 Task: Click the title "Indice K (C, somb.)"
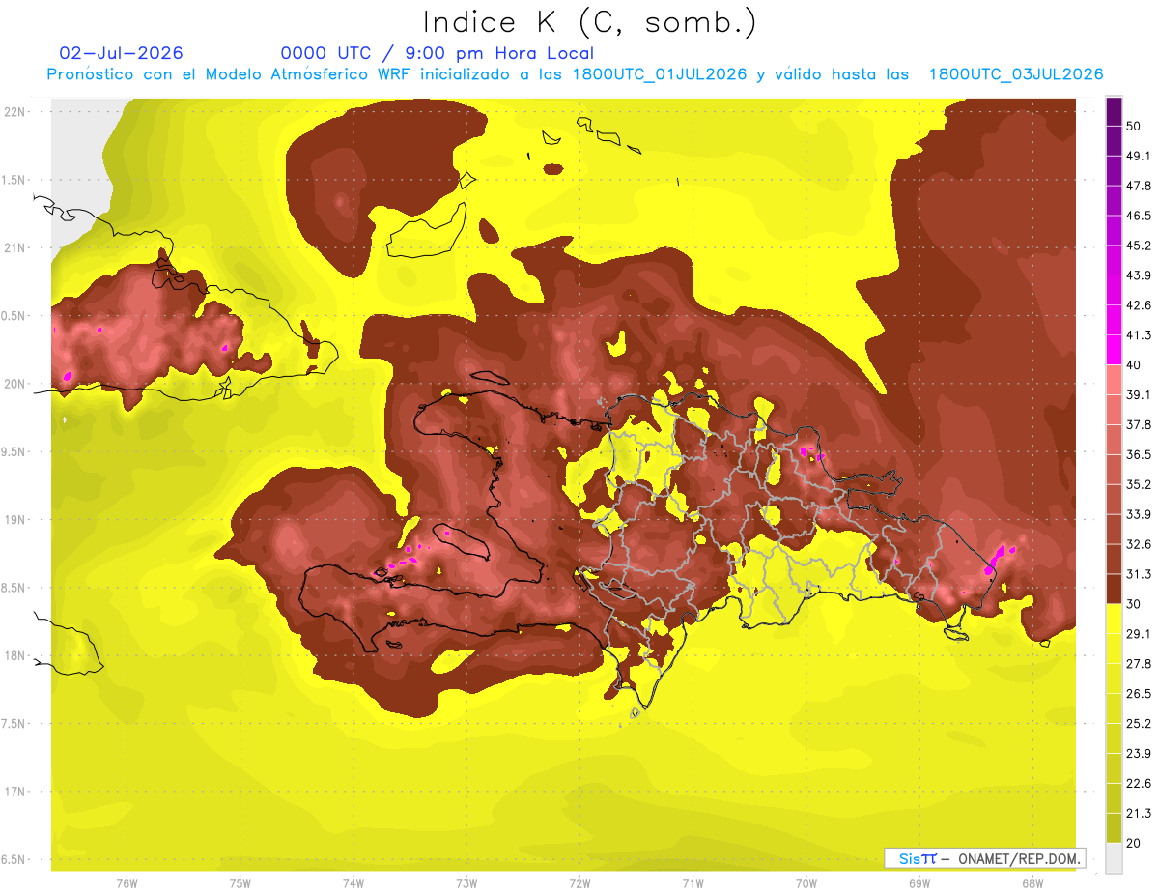pyautogui.click(x=589, y=21)
